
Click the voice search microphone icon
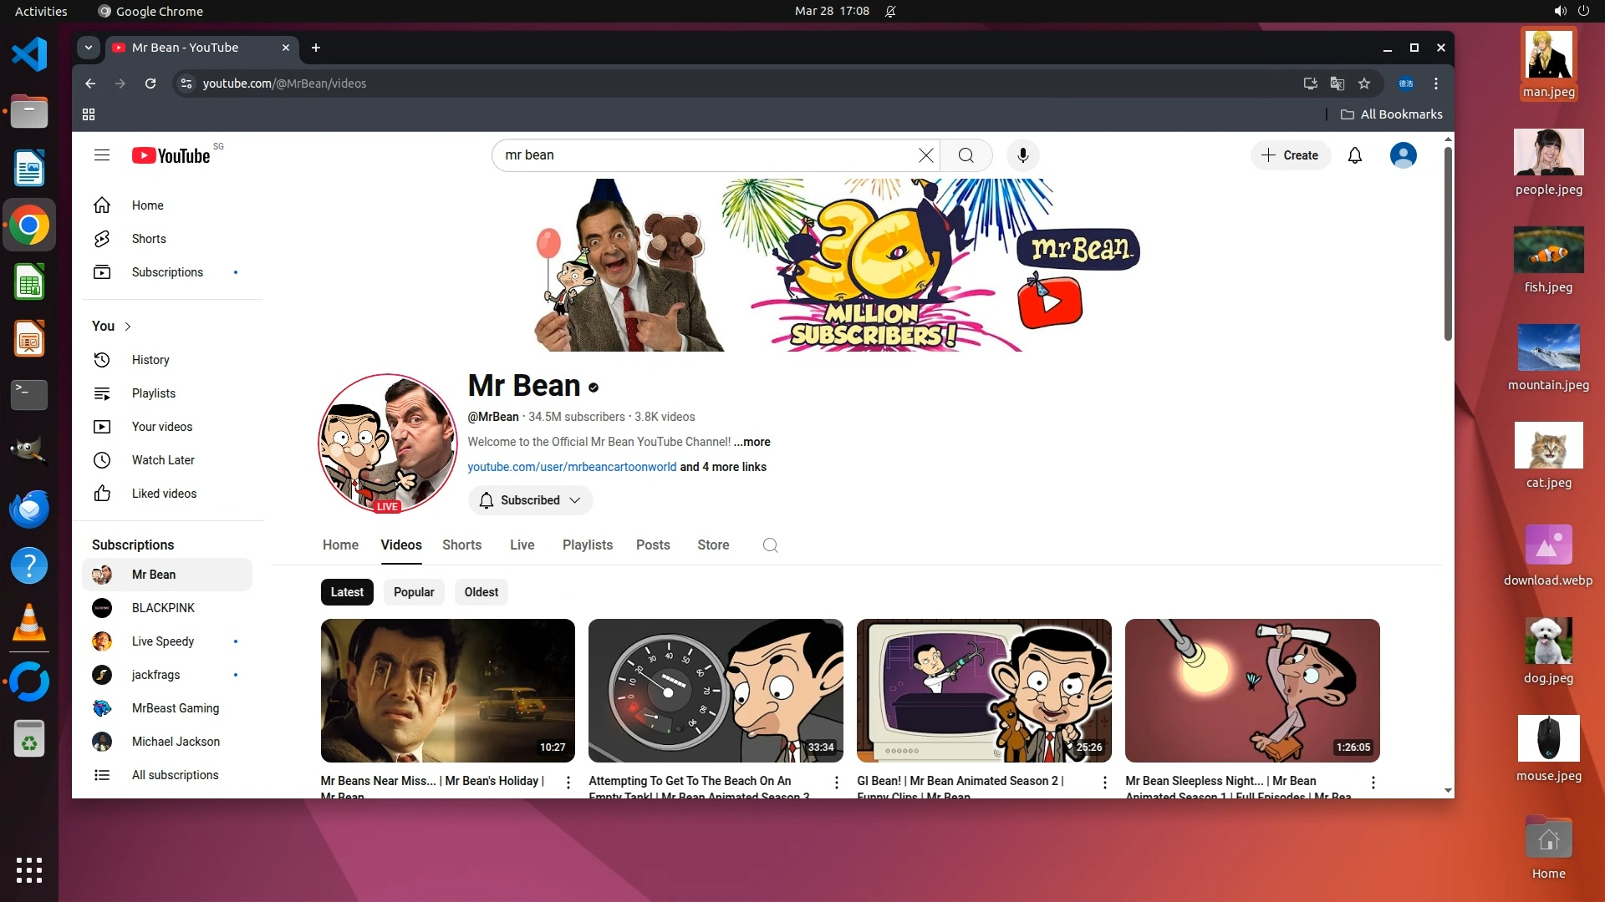point(1022,155)
